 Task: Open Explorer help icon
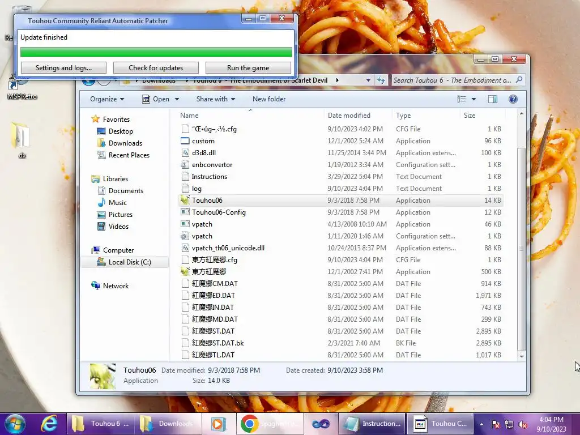click(x=513, y=99)
